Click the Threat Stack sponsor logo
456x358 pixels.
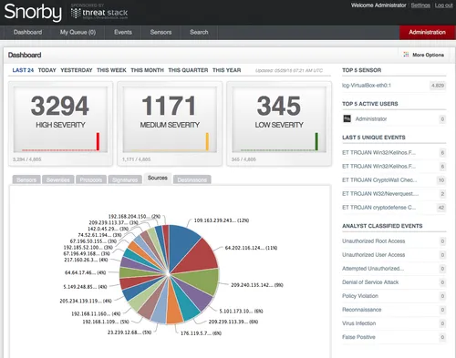pos(99,13)
